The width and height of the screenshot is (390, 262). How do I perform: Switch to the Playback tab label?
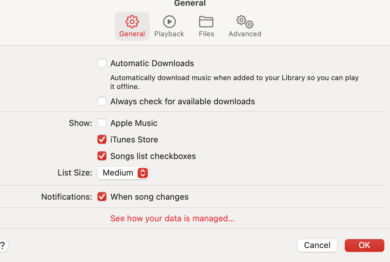pyautogui.click(x=169, y=34)
